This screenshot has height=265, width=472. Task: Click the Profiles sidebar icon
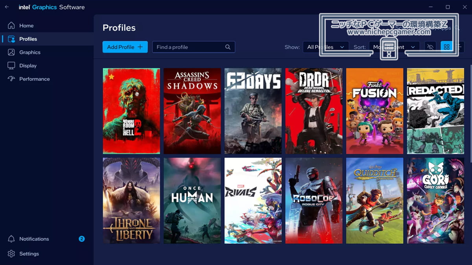coord(11,39)
